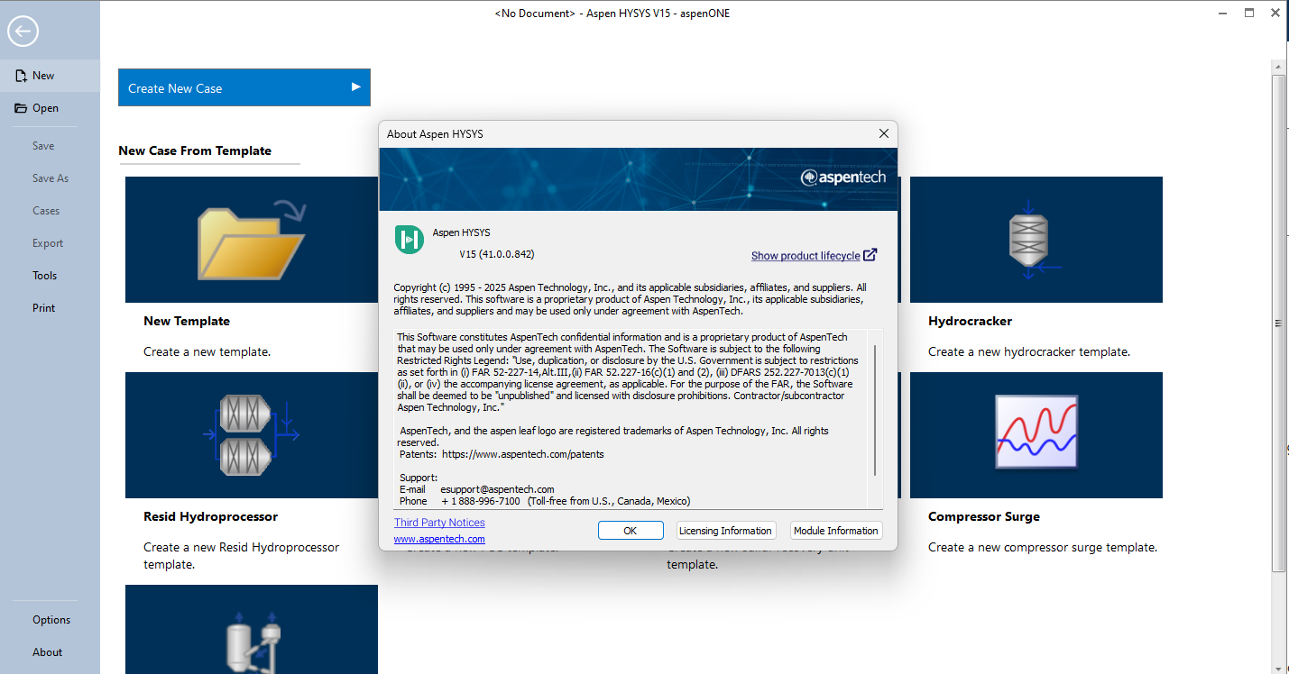Click the scroll up arrow of main window
The width and height of the screenshot is (1289, 674).
[x=1278, y=67]
